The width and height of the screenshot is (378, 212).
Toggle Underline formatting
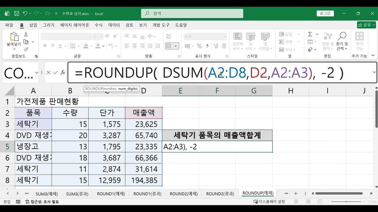(x=60, y=46)
